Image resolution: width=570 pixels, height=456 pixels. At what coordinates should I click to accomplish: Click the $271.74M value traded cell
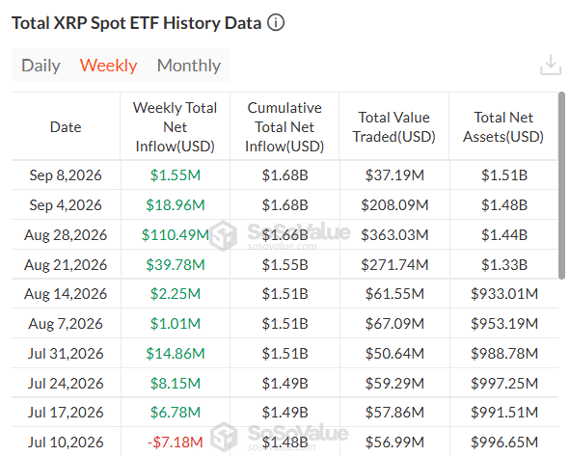click(394, 264)
